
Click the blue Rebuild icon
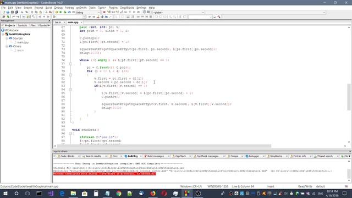69,12
